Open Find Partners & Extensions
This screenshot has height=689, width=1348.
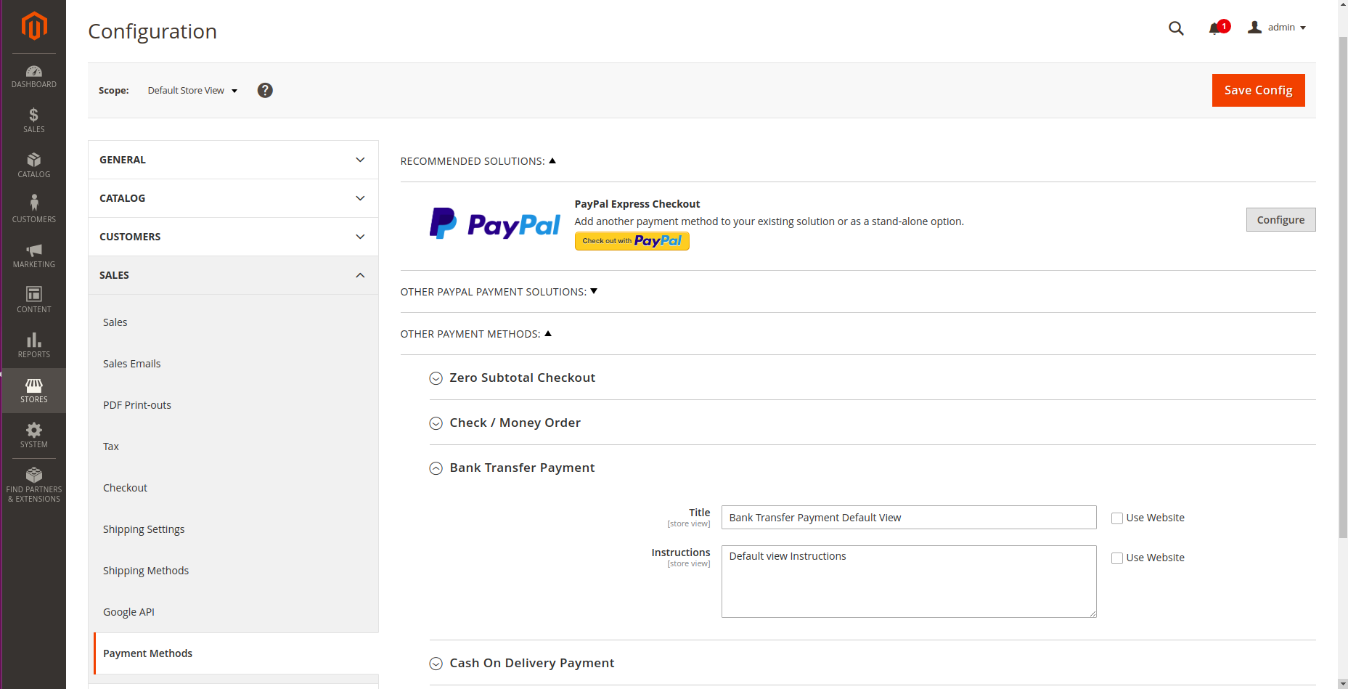pyautogui.click(x=34, y=485)
